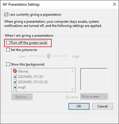Viewport: 119px width, 124px height.
Task: Click the background preview box
Action: (94, 79)
